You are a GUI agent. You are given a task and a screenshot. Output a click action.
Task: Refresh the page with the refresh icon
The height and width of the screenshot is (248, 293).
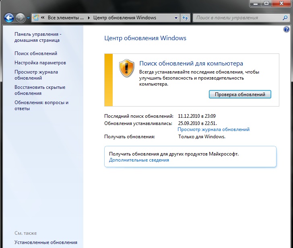pyautogui.click(x=185, y=18)
